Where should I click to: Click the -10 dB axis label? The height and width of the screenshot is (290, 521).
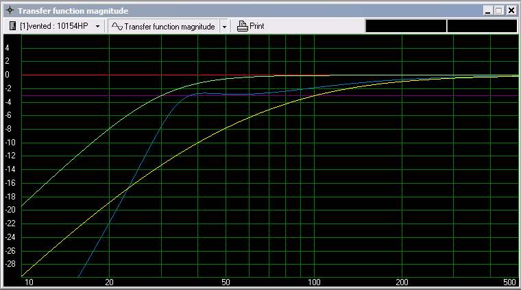click(x=10, y=143)
